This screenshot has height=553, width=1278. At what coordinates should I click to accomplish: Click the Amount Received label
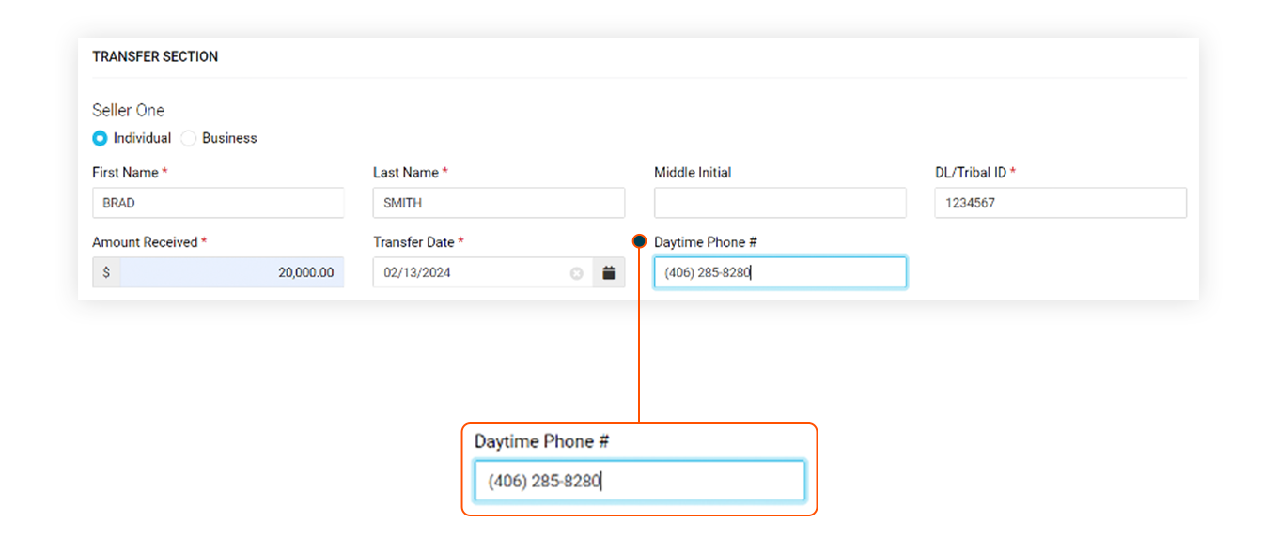[145, 242]
